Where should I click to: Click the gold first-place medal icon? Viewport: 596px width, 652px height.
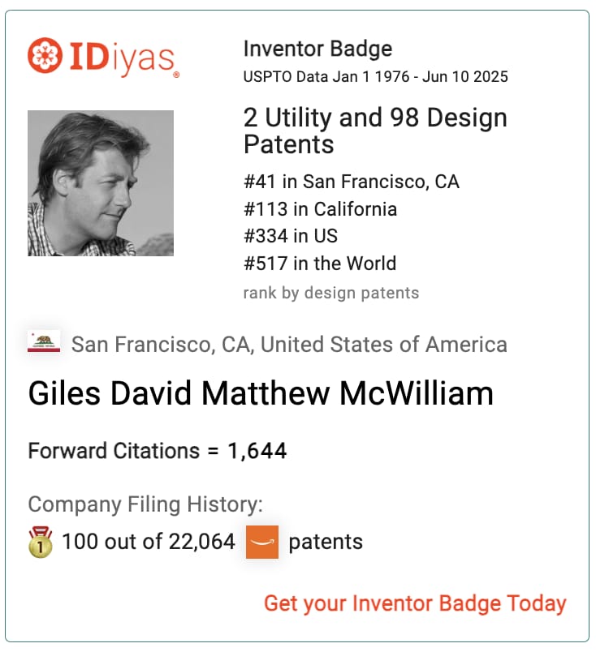tap(41, 542)
